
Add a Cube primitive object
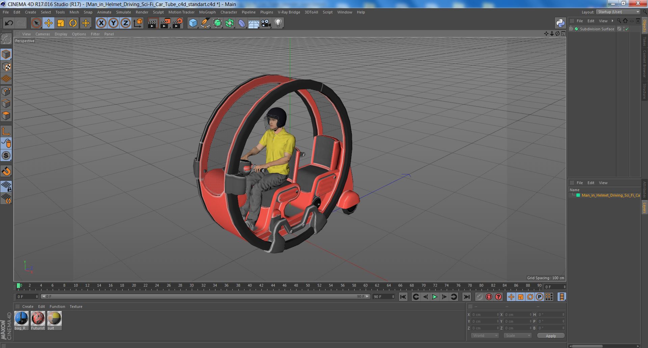pos(193,23)
